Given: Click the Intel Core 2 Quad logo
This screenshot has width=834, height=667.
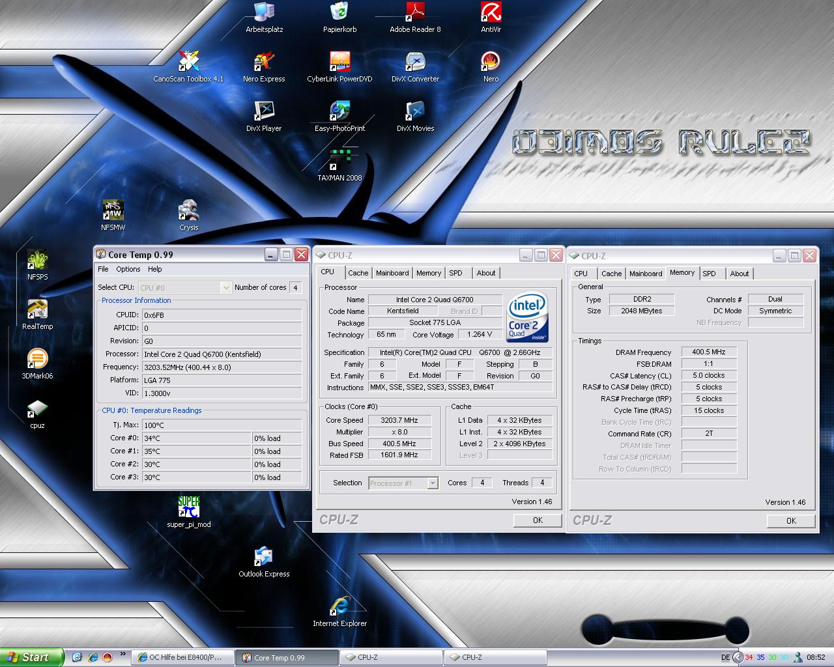Looking at the screenshot, I should (x=527, y=318).
